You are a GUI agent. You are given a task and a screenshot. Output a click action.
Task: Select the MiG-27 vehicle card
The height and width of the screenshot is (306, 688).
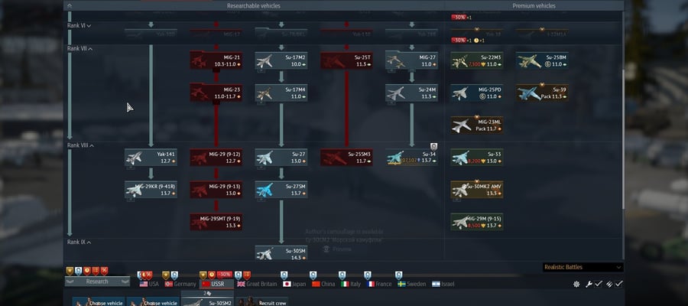(411, 60)
